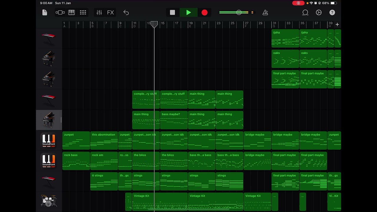Start playback with the green play button

pos(188,12)
